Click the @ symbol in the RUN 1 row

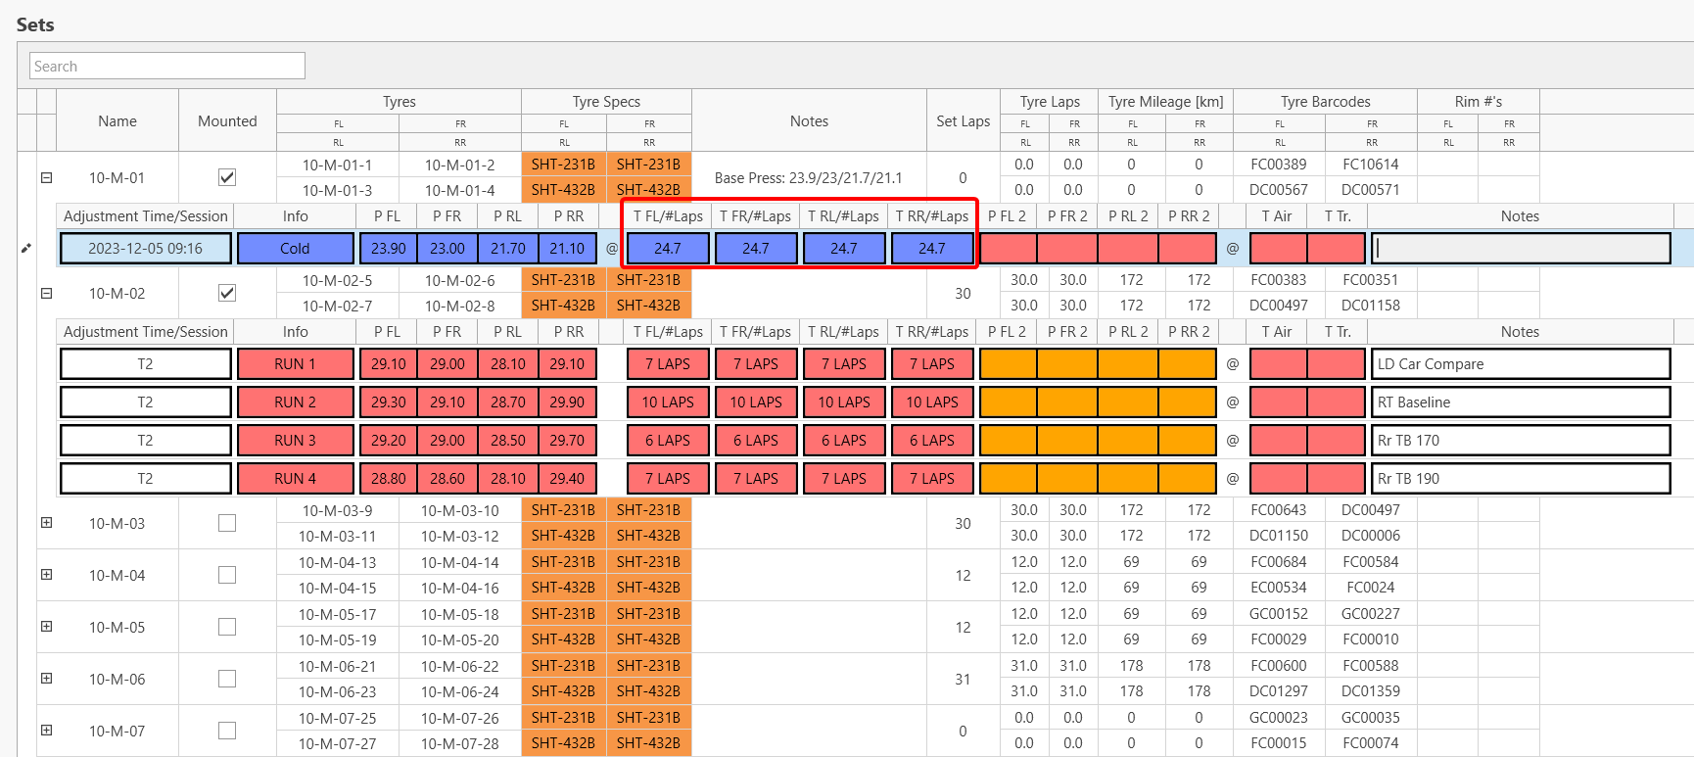[1233, 364]
